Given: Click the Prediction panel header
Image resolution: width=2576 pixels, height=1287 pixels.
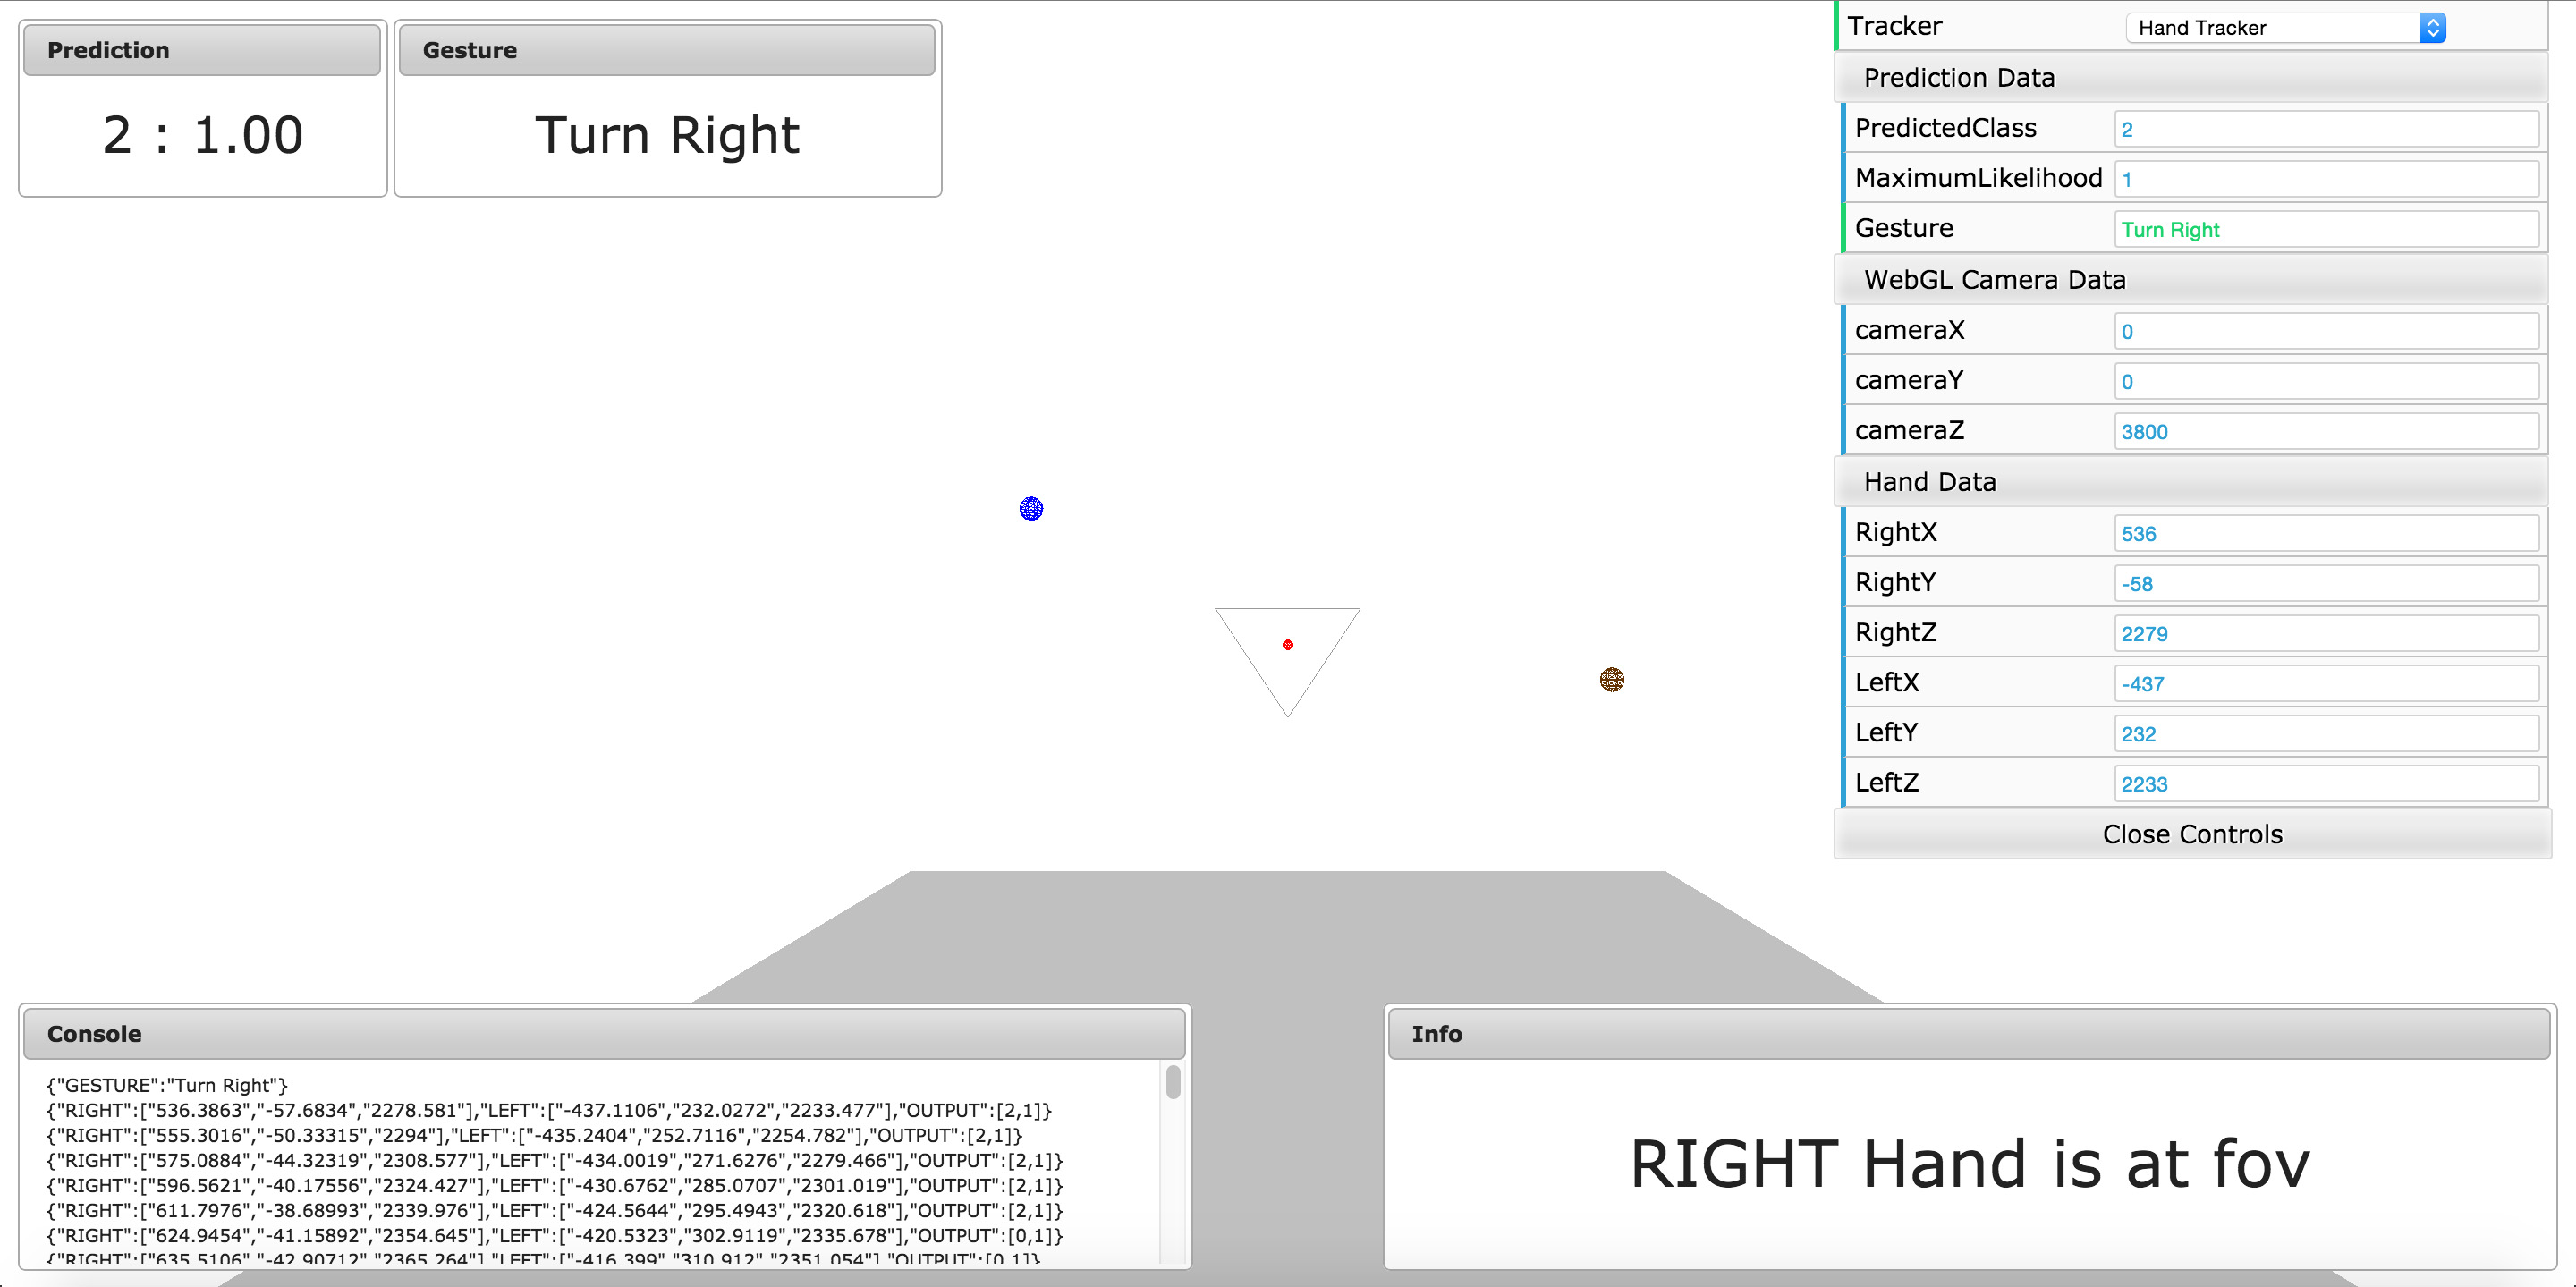Looking at the screenshot, I should click(202, 50).
